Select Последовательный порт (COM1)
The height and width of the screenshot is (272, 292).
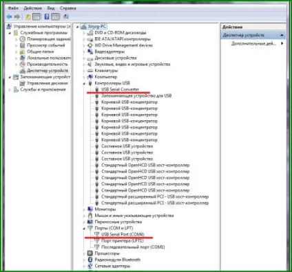133,247
